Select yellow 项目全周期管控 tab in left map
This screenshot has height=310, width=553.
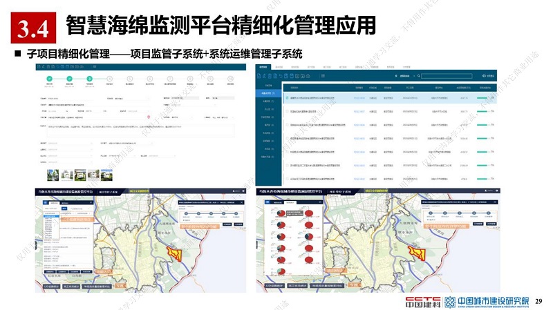pos(139,191)
